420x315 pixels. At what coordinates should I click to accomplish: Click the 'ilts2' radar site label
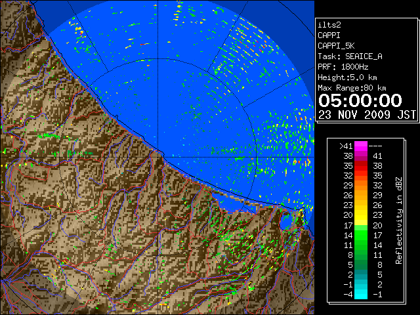pyautogui.click(x=329, y=25)
